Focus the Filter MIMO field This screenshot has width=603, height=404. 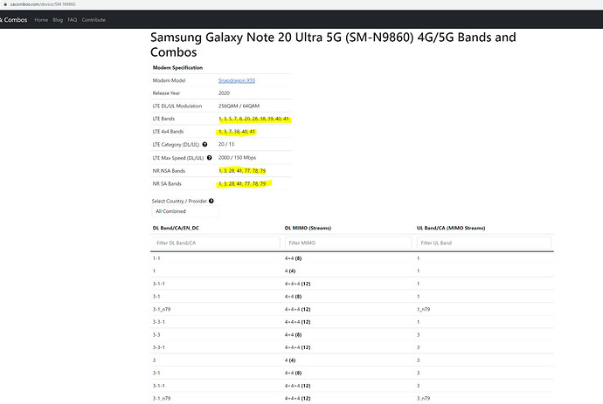[x=349, y=243]
